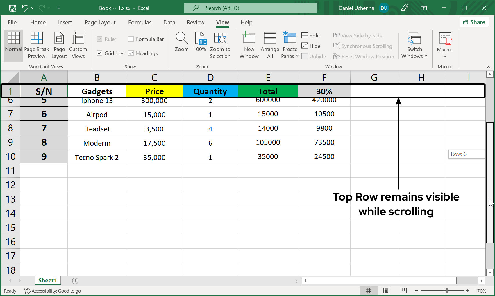Enable the Formula Bar checkbox
495x296 pixels.
point(131,39)
